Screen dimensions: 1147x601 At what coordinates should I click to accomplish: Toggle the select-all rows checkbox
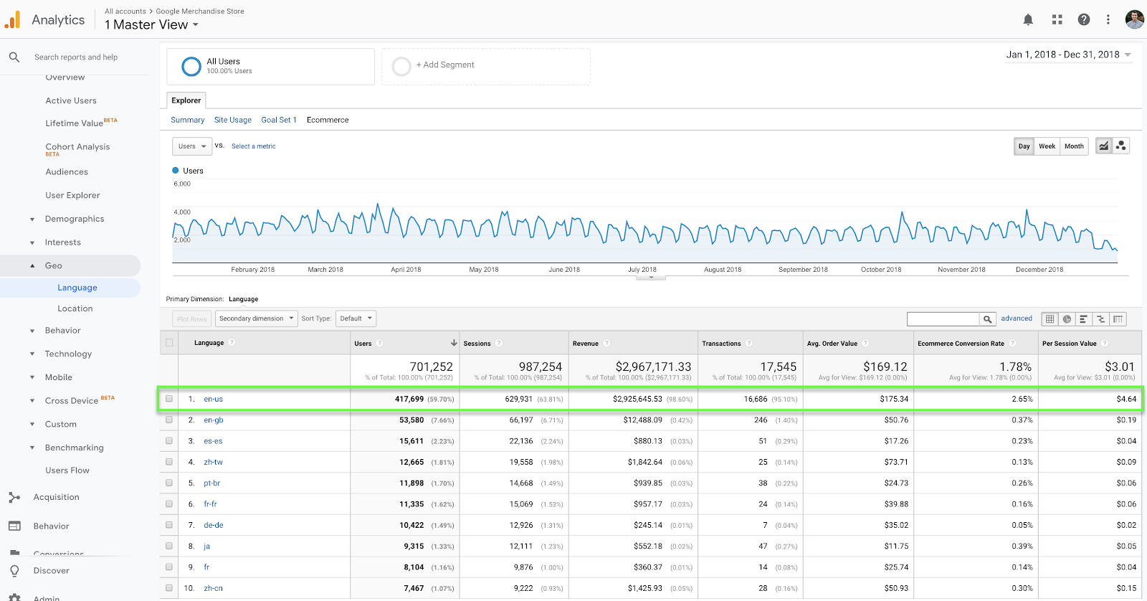pos(169,343)
